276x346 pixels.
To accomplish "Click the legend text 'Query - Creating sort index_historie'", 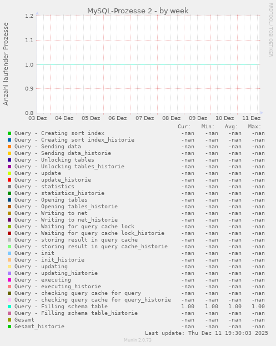I will (x=74, y=140).
